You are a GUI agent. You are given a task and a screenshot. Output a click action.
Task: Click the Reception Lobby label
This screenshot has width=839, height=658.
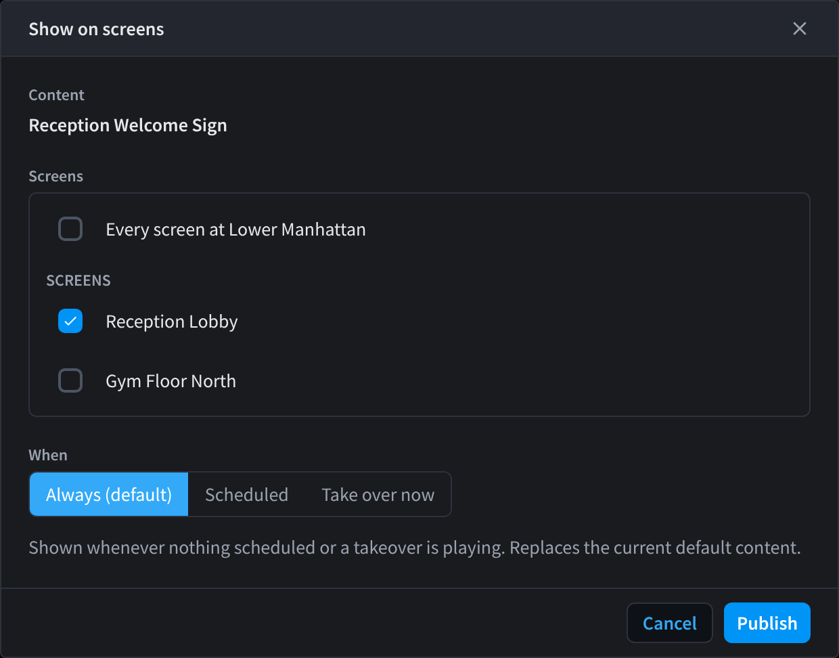172,322
